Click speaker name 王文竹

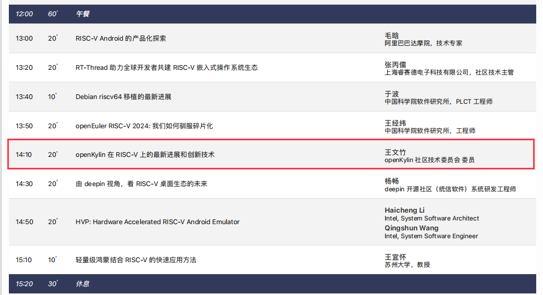pos(396,152)
